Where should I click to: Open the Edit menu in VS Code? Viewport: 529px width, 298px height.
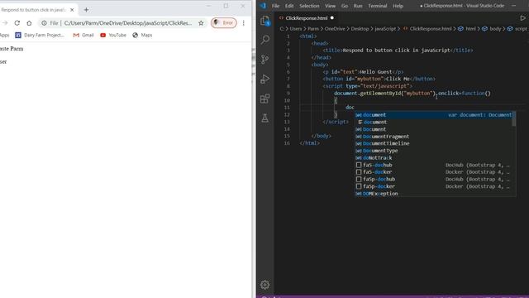[289, 6]
